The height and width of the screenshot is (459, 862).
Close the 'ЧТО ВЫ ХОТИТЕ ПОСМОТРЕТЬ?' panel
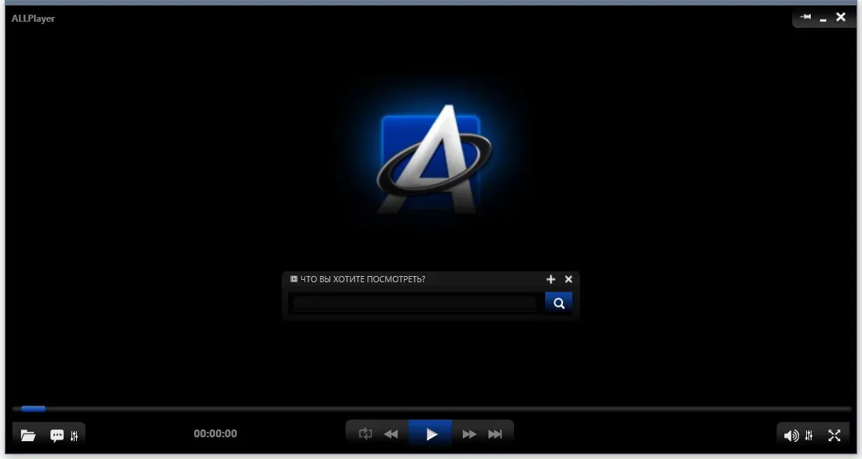pos(568,279)
